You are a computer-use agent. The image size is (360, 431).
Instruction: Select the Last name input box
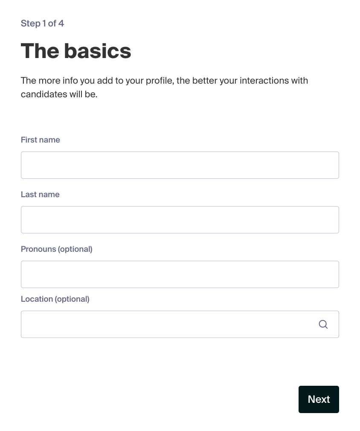(180, 220)
